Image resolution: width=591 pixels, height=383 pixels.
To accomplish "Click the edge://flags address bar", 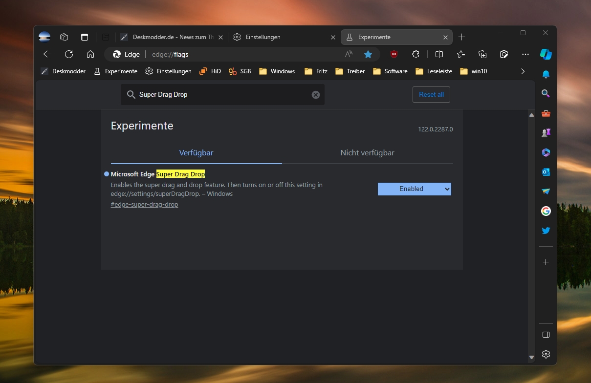I will [242, 54].
